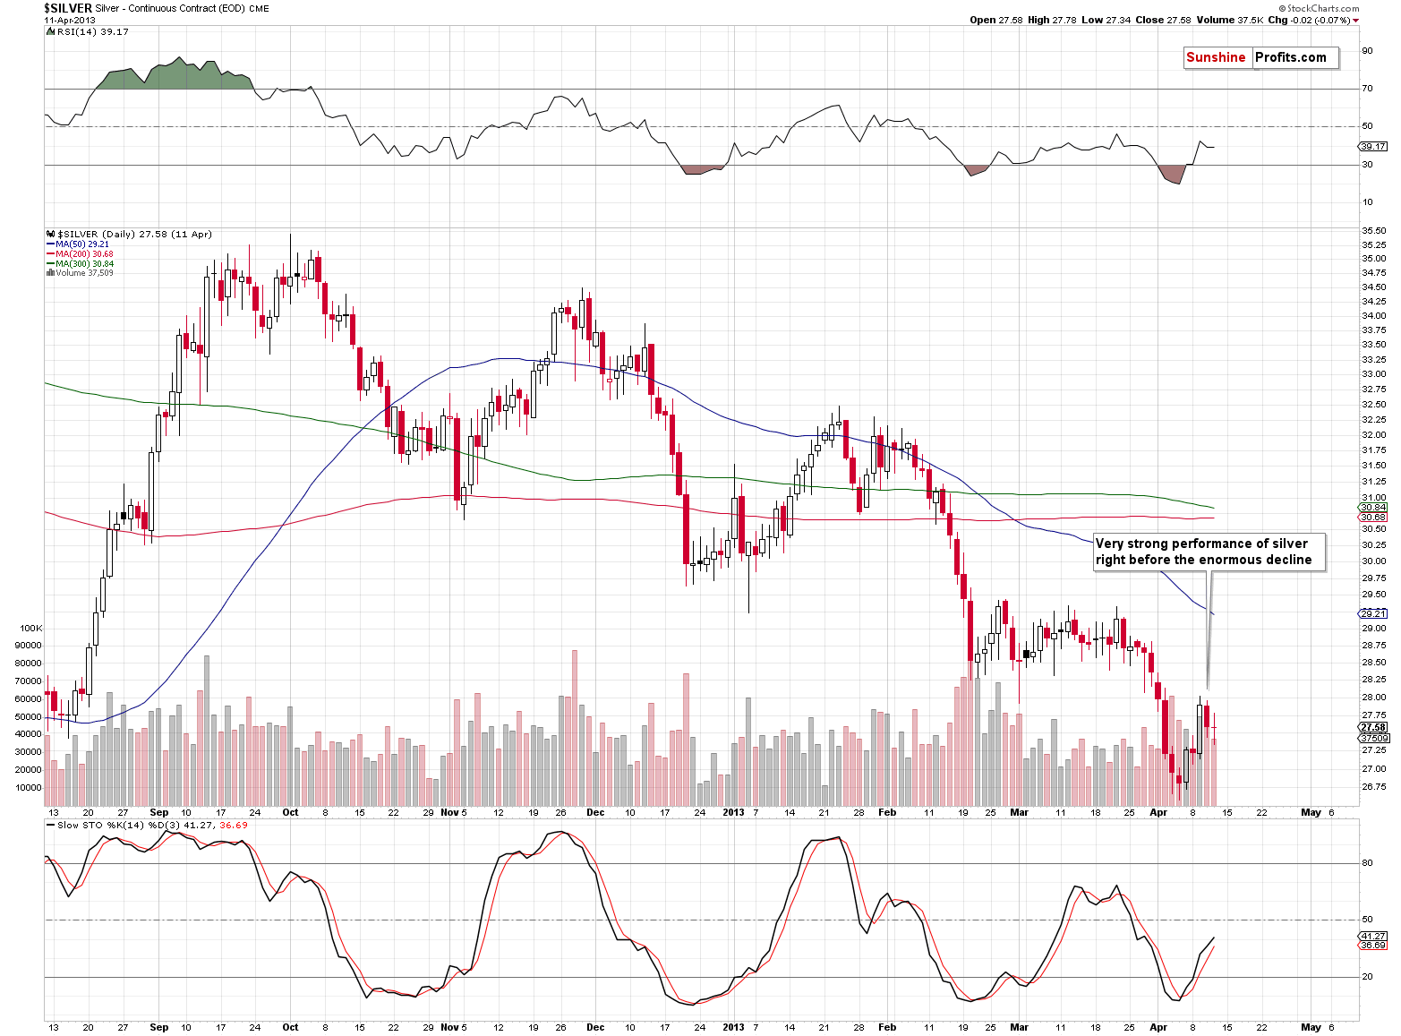1401x1036 pixels.
Task: Click the May month marker under price chart
Action: (x=1311, y=813)
